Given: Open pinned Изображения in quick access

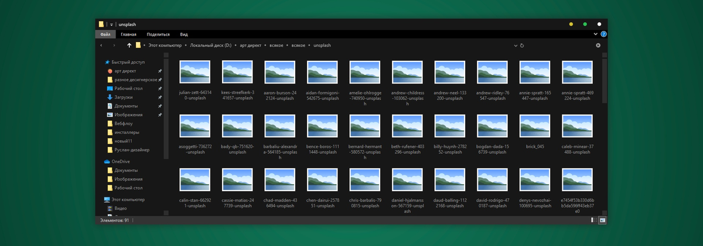Looking at the screenshot, I should (125, 115).
